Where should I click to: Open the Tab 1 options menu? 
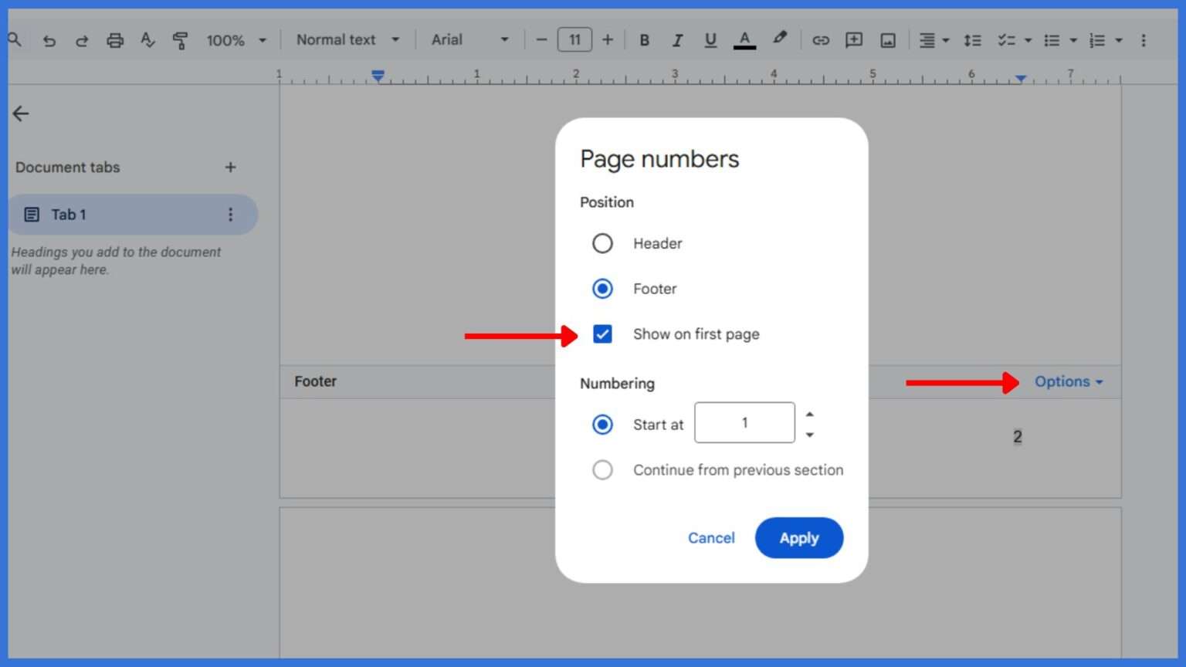pos(230,215)
